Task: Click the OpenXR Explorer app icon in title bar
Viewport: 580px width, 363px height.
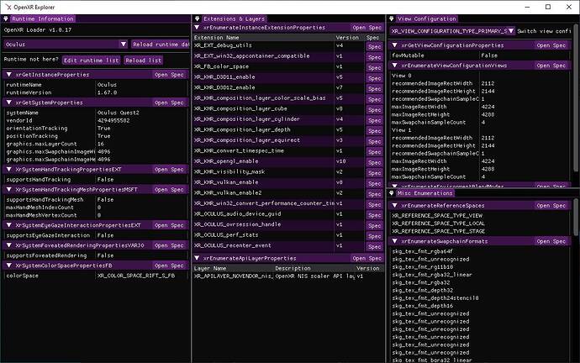Action: 8,7
